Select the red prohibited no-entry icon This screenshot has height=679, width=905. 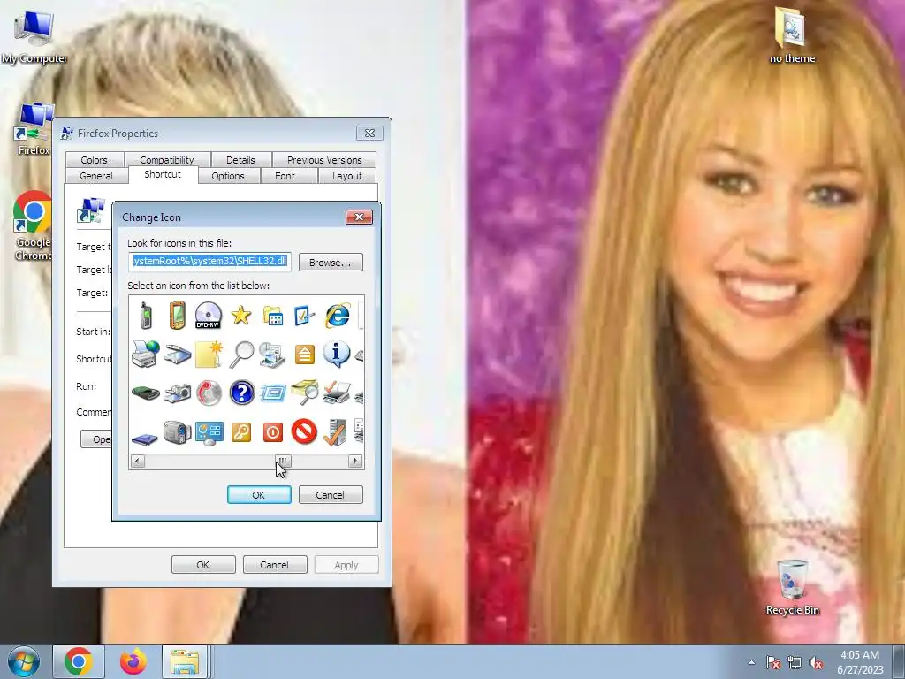click(x=304, y=431)
